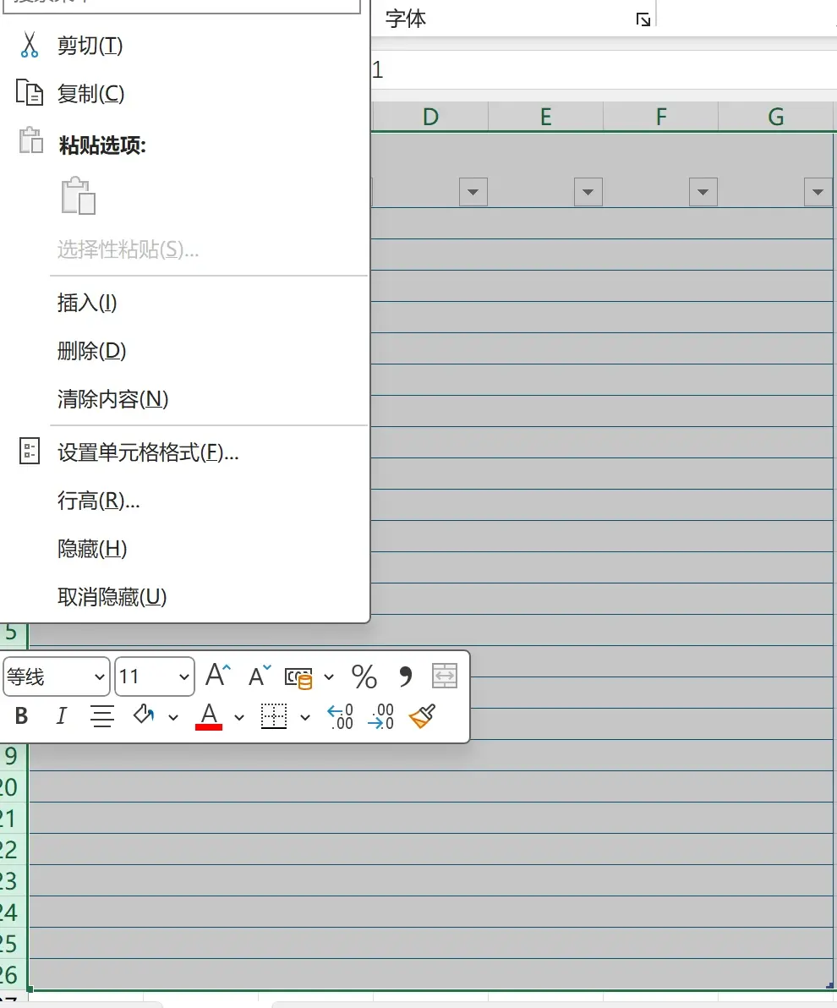Select the column F header
This screenshot has width=837, height=1008.
tap(661, 117)
